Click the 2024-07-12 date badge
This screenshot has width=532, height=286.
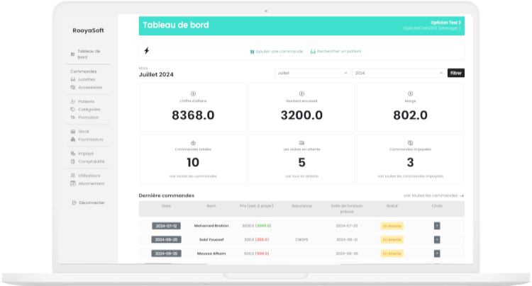[166, 226]
